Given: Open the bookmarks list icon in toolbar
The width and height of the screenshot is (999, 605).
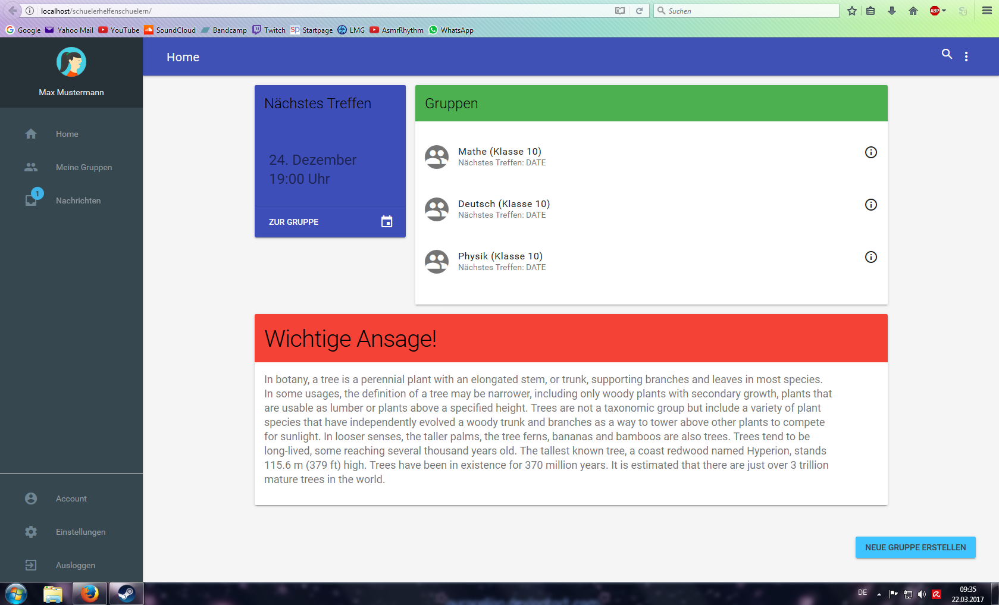Looking at the screenshot, I should coord(870,11).
